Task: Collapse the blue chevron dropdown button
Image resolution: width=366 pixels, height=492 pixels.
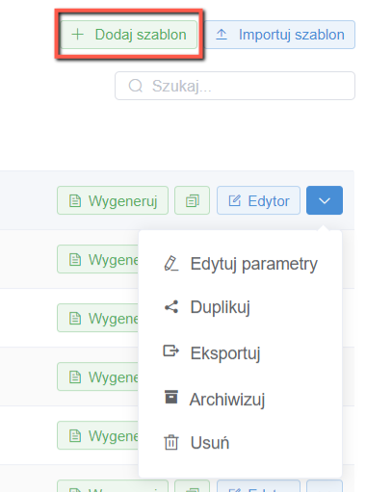Action: pos(325,200)
